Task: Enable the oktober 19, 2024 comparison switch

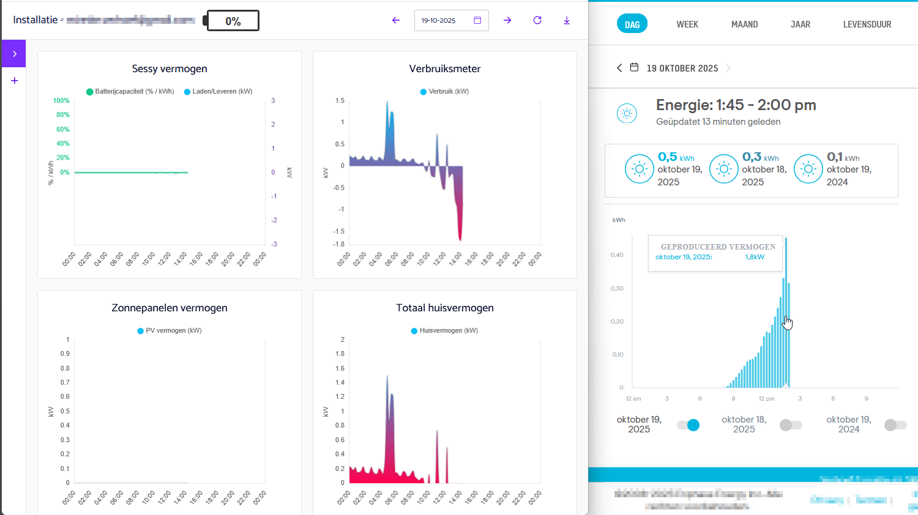Action: pyautogui.click(x=895, y=425)
